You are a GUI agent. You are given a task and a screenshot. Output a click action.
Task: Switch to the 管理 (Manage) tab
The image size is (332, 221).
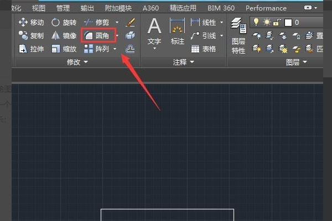[x=63, y=8]
